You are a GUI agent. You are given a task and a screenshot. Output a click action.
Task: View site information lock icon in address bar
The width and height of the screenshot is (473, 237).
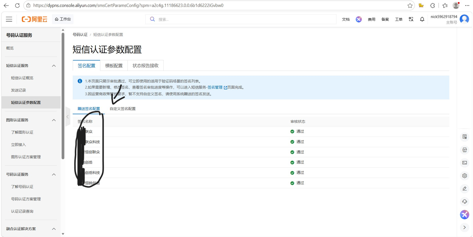click(x=29, y=6)
